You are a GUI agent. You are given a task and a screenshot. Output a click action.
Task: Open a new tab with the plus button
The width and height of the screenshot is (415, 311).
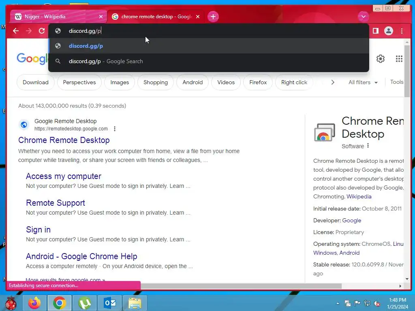click(x=213, y=17)
